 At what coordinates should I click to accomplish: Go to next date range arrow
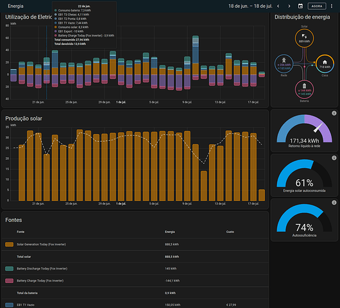[x=289, y=6]
